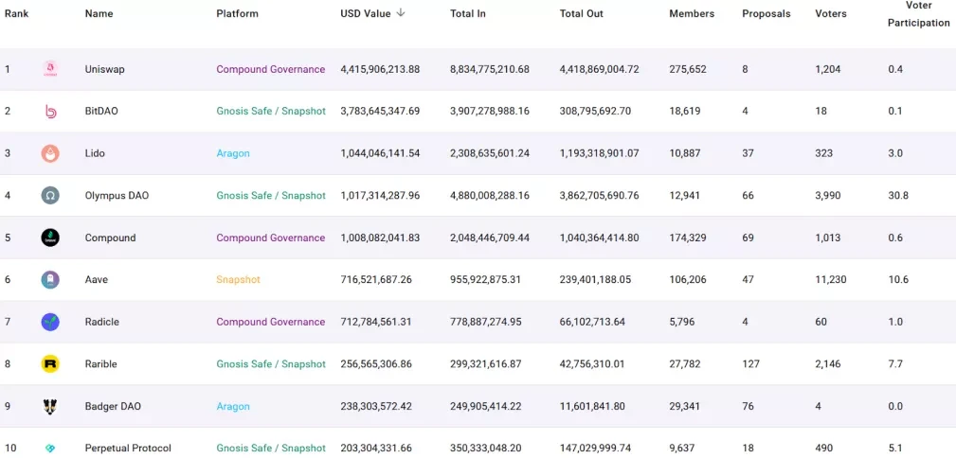This screenshot has width=956, height=458.
Task: Click Aave voters count 11,230
Action: point(830,279)
